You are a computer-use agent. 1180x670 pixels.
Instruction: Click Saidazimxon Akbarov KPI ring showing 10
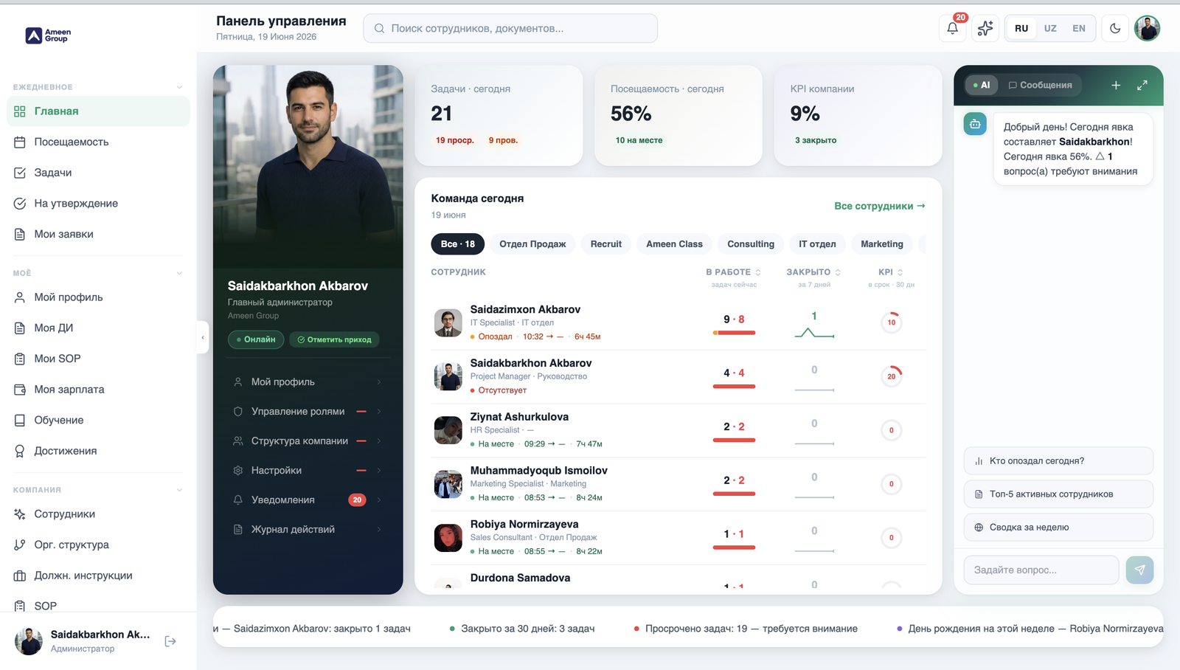click(x=891, y=322)
